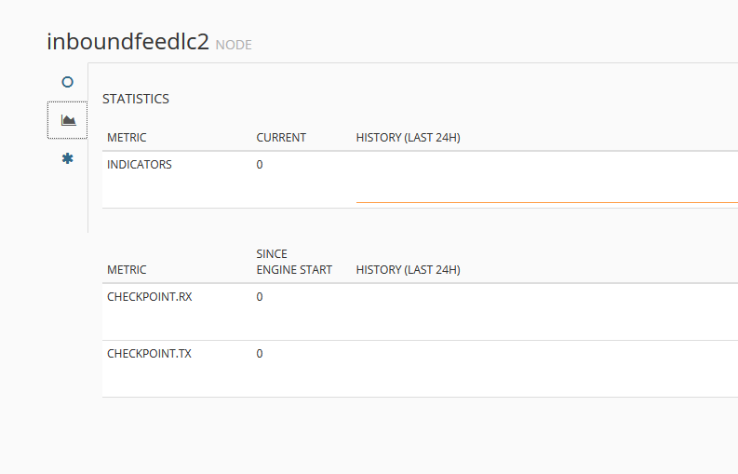738x474 pixels.
Task: Open the circle info tab icon
Action: tap(67, 82)
